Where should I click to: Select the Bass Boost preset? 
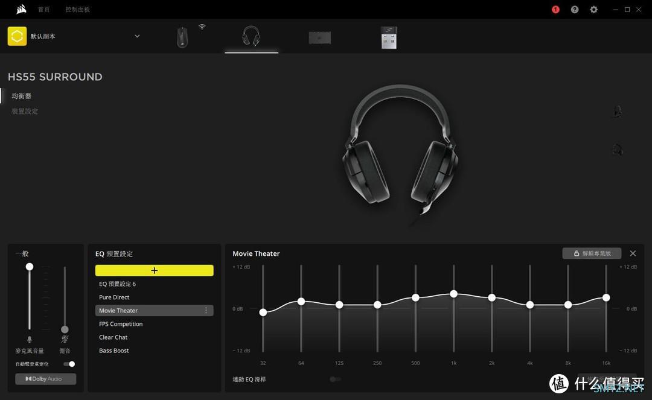point(114,351)
